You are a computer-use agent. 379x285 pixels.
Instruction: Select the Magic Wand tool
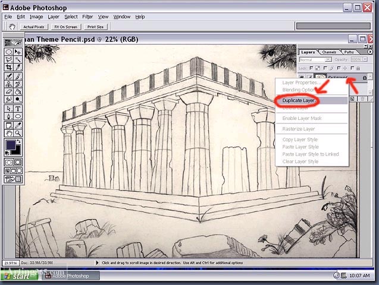18,59
